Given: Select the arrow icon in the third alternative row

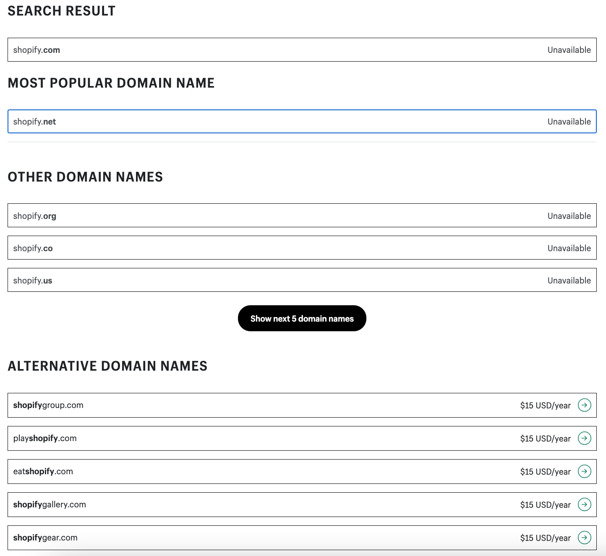Looking at the screenshot, I should 585,471.
